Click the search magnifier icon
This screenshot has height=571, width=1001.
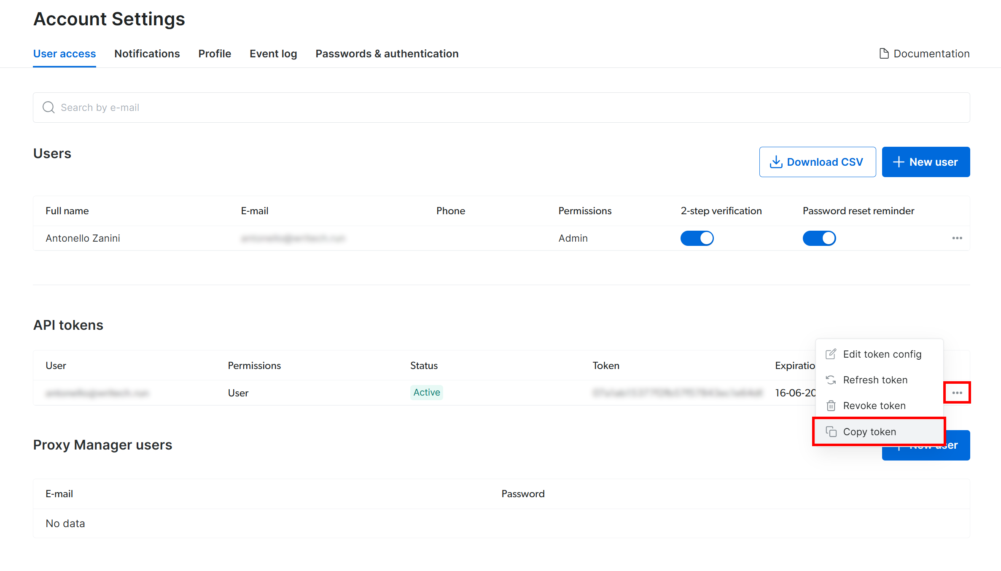tap(48, 107)
